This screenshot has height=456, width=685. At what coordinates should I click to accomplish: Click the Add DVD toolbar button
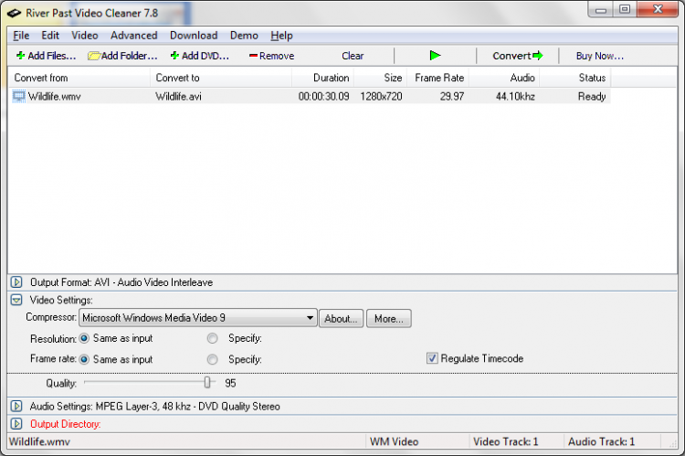[x=200, y=56]
